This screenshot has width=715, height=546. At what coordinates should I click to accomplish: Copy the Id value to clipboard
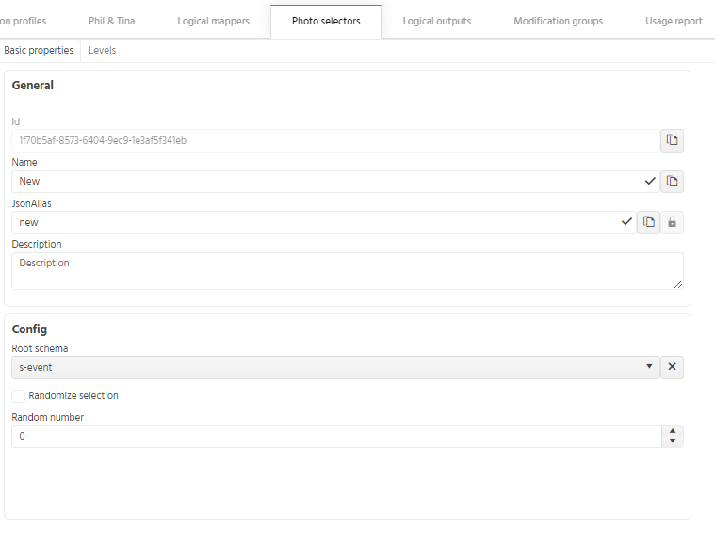[x=672, y=140]
